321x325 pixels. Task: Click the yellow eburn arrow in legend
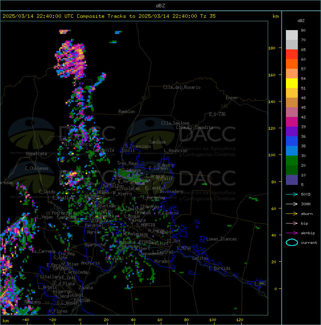292,214
